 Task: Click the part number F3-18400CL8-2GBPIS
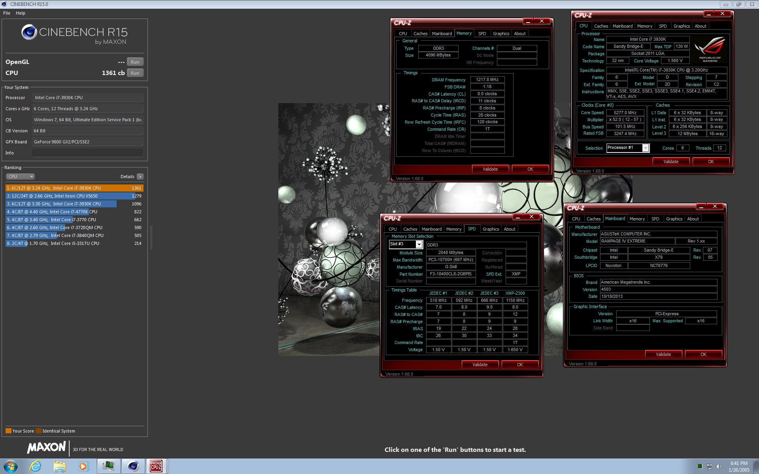point(451,274)
